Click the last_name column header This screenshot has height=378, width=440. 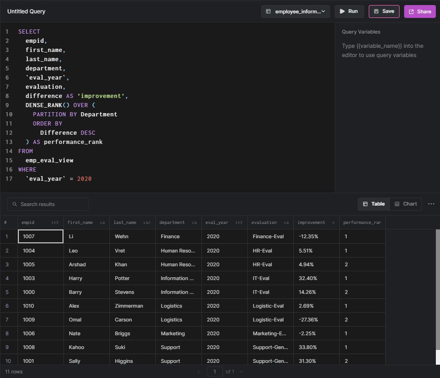pyautogui.click(x=132, y=223)
